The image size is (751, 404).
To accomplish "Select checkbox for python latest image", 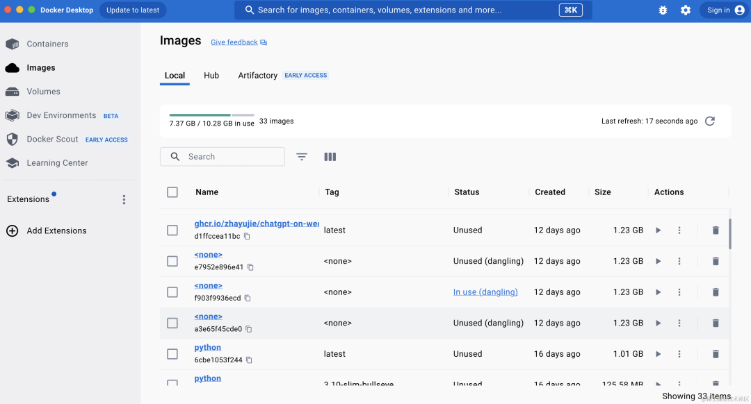I will [172, 354].
